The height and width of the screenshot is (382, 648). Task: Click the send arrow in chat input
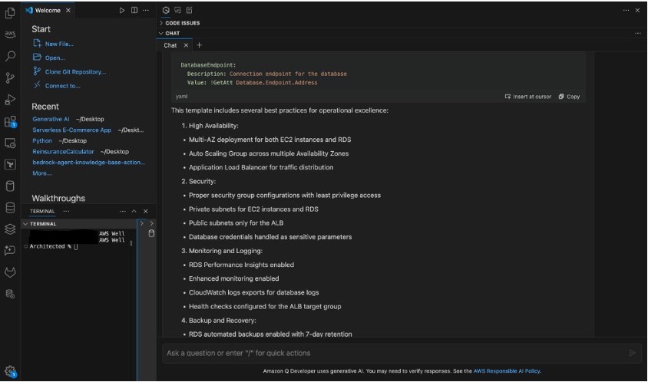[x=632, y=353]
